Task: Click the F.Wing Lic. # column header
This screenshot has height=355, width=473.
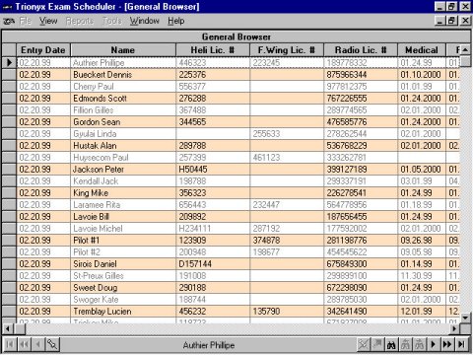Action: (287, 50)
